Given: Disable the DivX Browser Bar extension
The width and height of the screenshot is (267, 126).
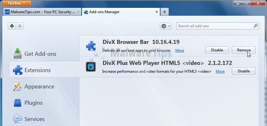Looking at the screenshot, I should tap(217, 50).
